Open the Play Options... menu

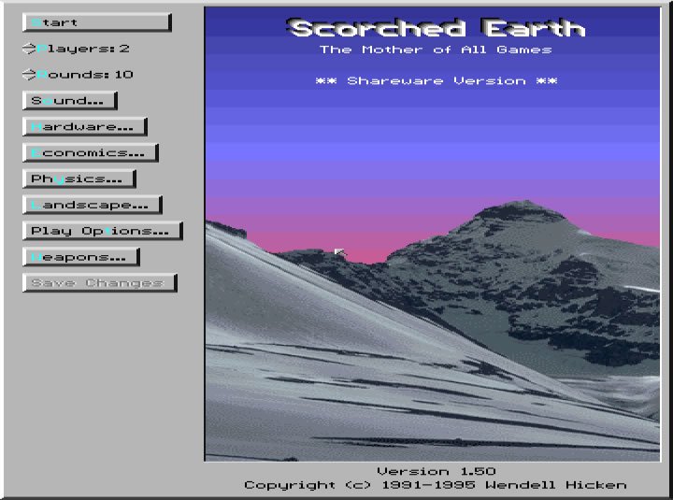103,231
